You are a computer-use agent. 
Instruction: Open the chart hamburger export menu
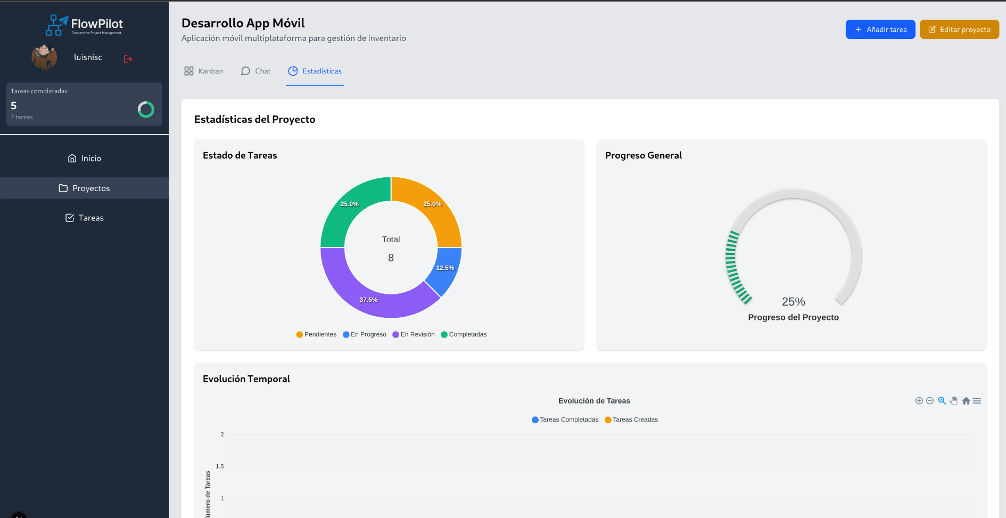coord(977,401)
